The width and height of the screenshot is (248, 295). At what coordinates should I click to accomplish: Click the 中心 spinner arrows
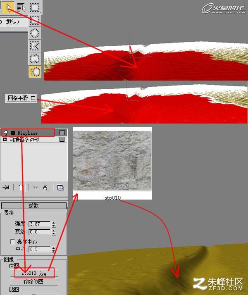tap(54, 249)
